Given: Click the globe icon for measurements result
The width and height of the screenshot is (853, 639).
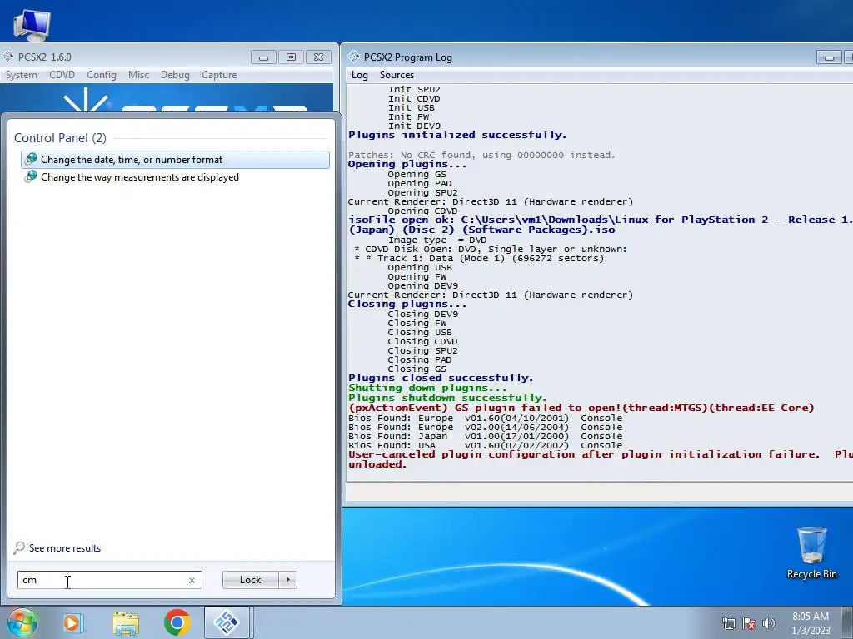Looking at the screenshot, I should [x=31, y=176].
